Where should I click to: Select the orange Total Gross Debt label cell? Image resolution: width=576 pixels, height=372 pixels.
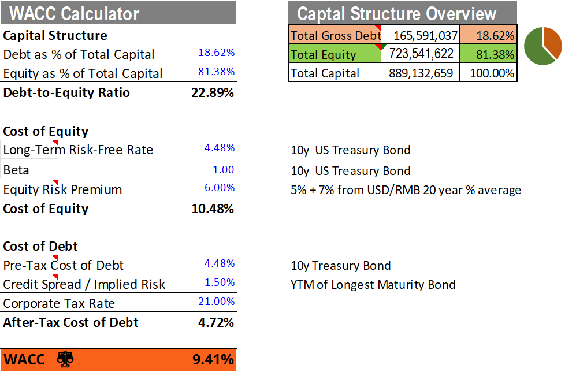pos(335,35)
